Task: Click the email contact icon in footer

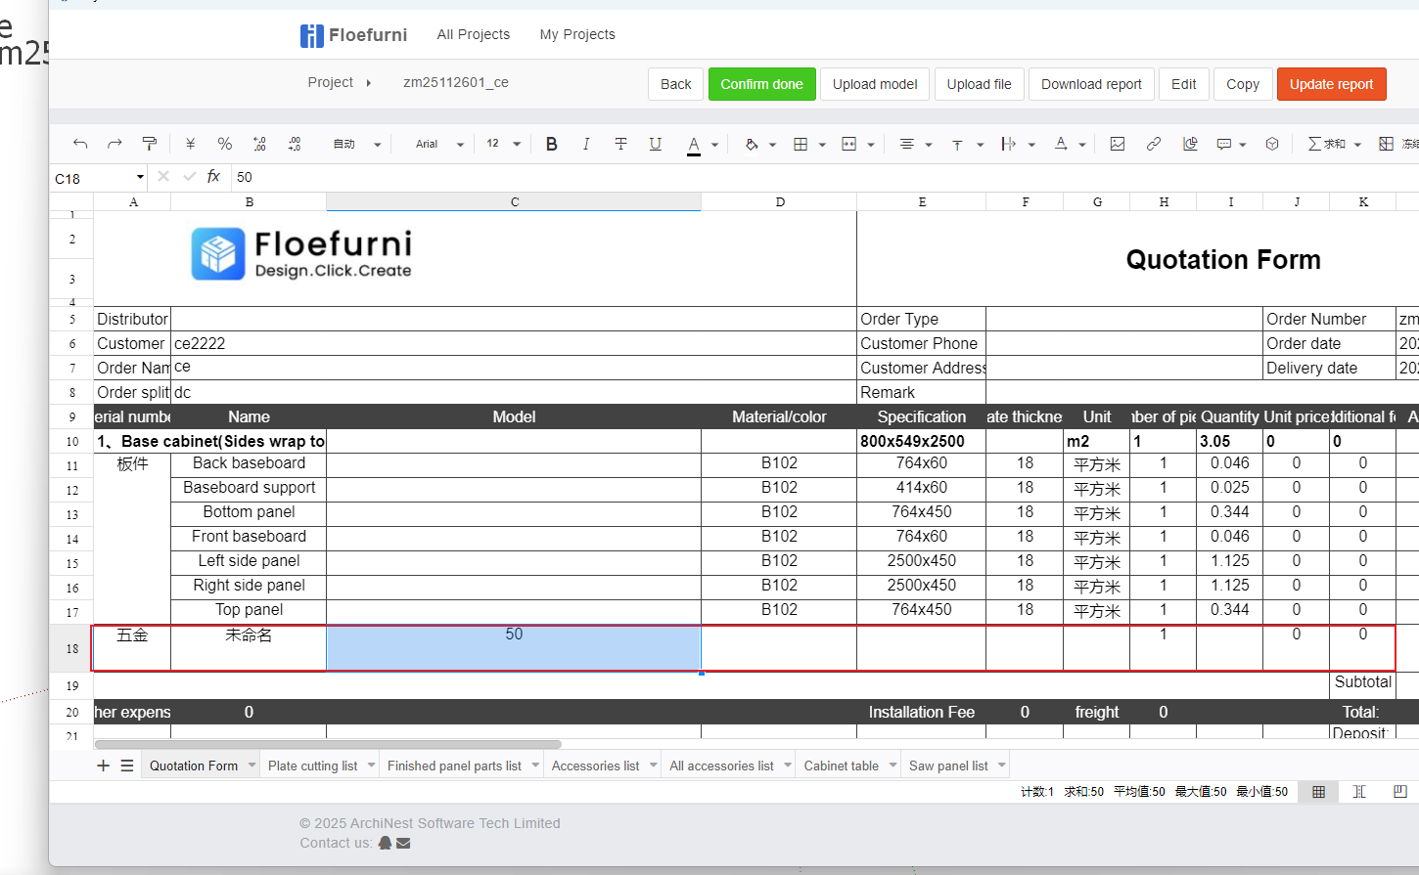Action: pos(403,843)
